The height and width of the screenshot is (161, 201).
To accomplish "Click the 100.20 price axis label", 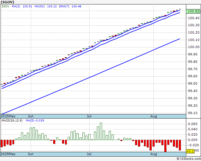I will 194,33.
